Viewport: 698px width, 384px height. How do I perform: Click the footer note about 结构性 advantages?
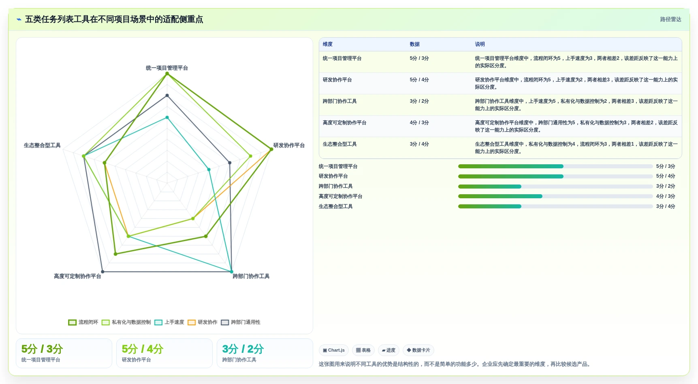pyautogui.click(x=455, y=364)
